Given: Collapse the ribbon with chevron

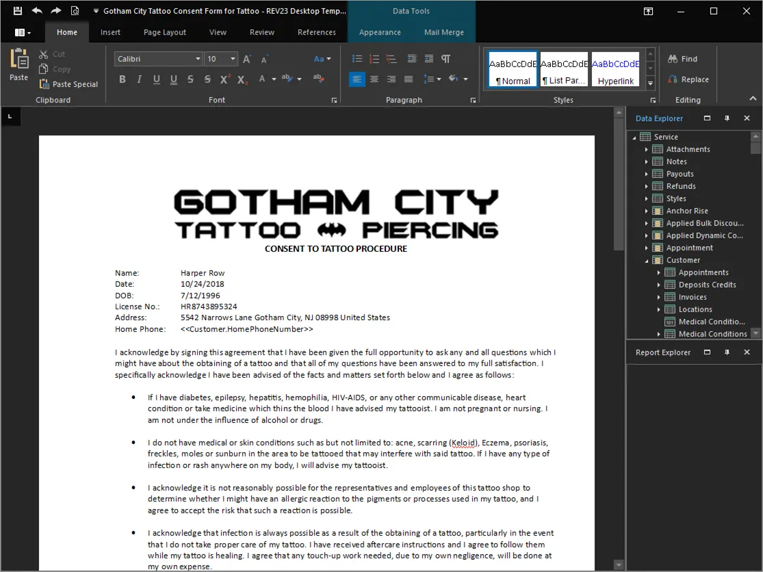Looking at the screenshot, I should click(x=753, y=99).
